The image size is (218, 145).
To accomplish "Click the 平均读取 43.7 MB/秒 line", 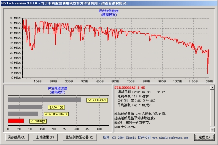I will [x=134, y=105].
